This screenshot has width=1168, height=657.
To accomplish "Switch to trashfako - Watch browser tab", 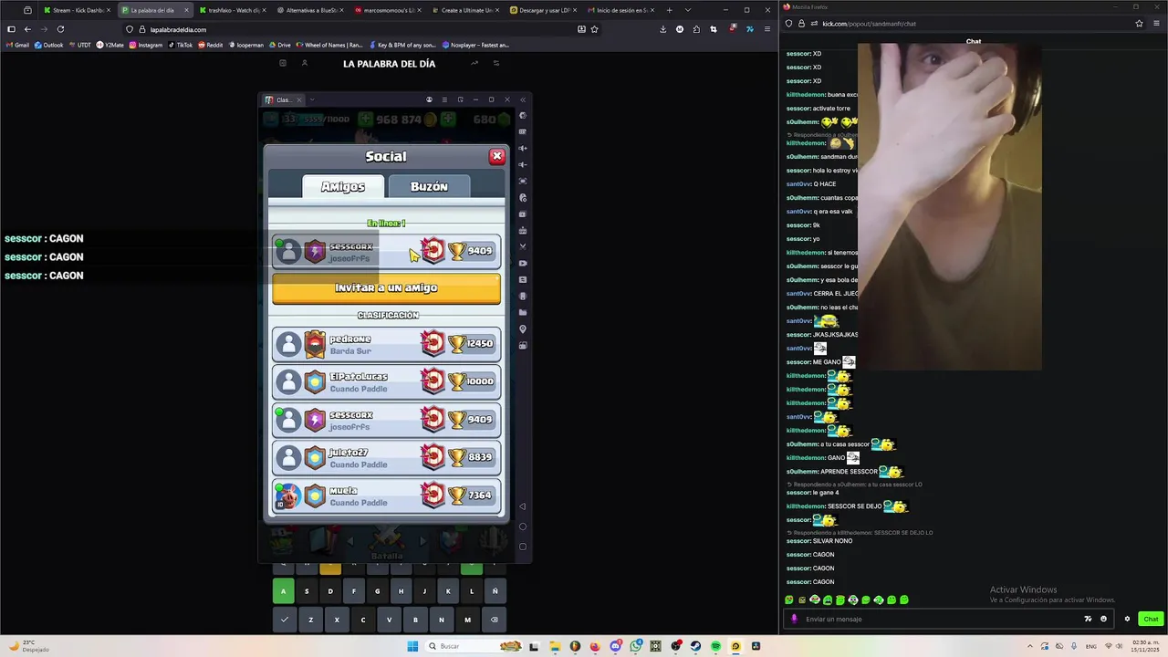I will (233, 10).
